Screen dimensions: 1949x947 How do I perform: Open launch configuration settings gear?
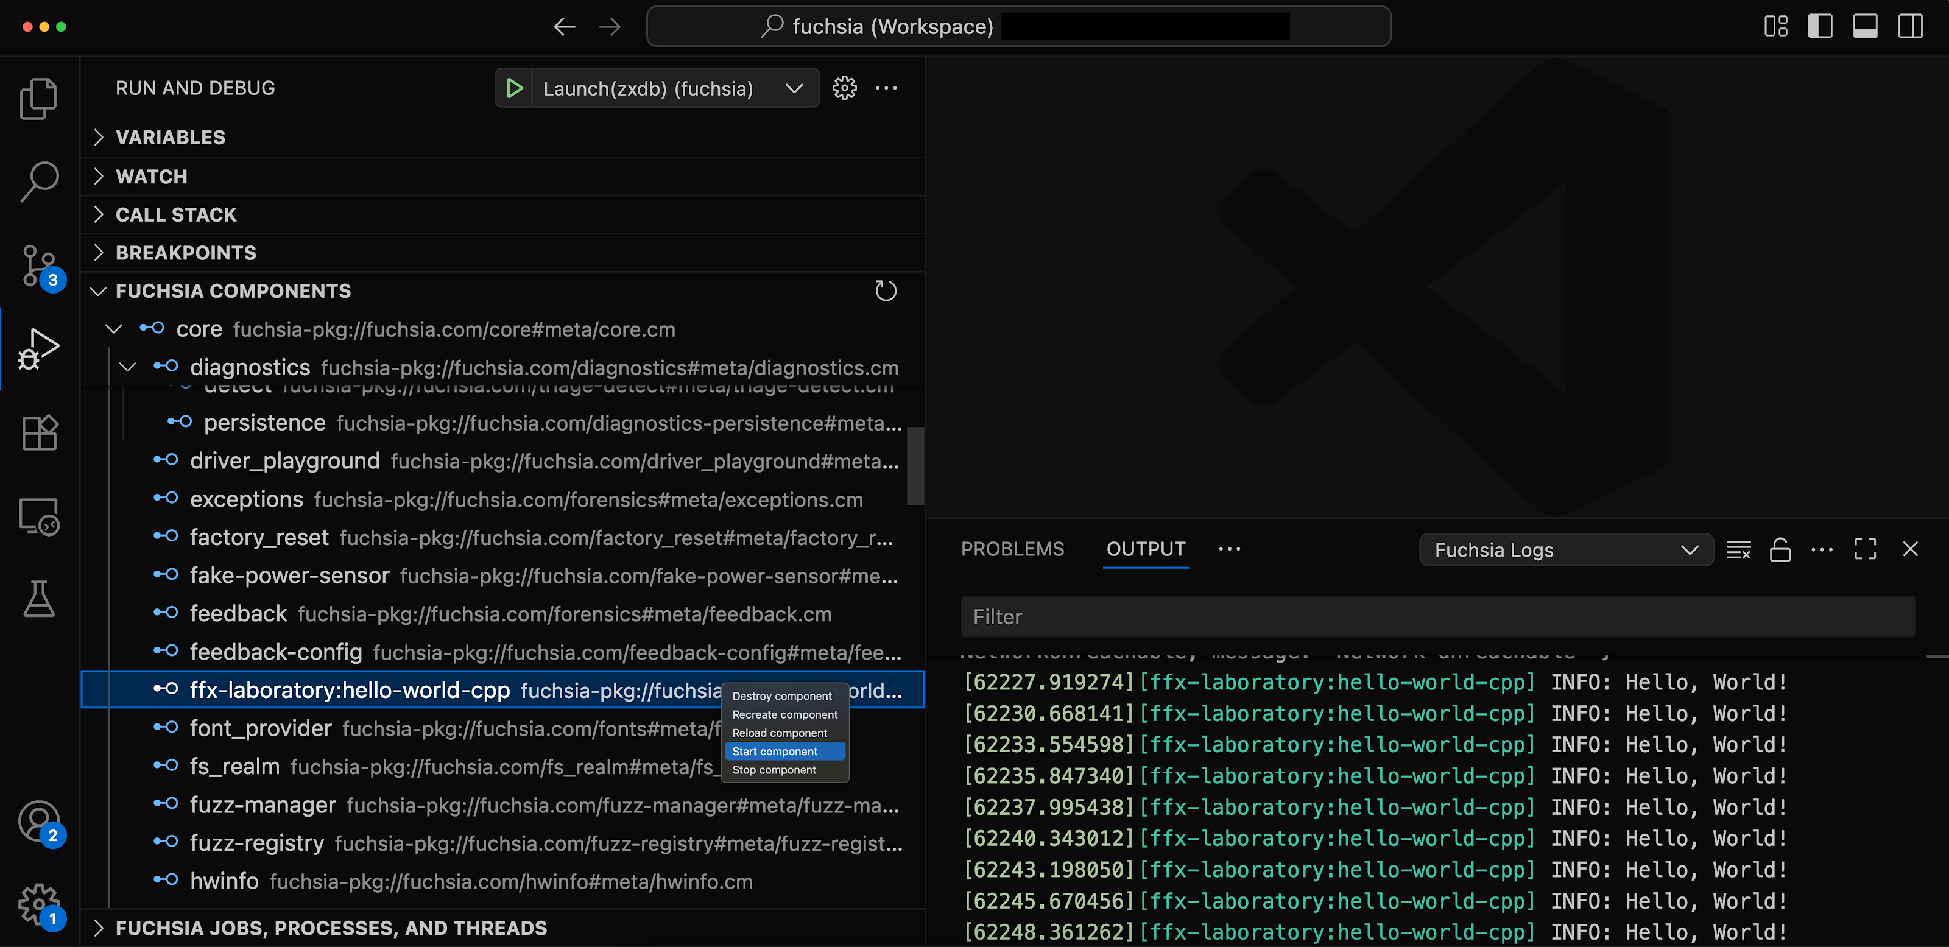[844, 88]
